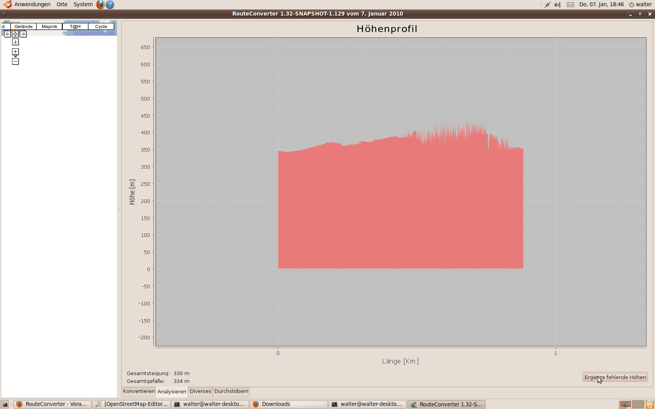Open the volume control in system tray
This screenshot has width=655, height=409.
coord(558,5)
